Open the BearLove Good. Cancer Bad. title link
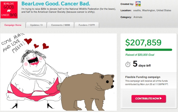This screenshot has width=178, height=112. coord(56,4)
